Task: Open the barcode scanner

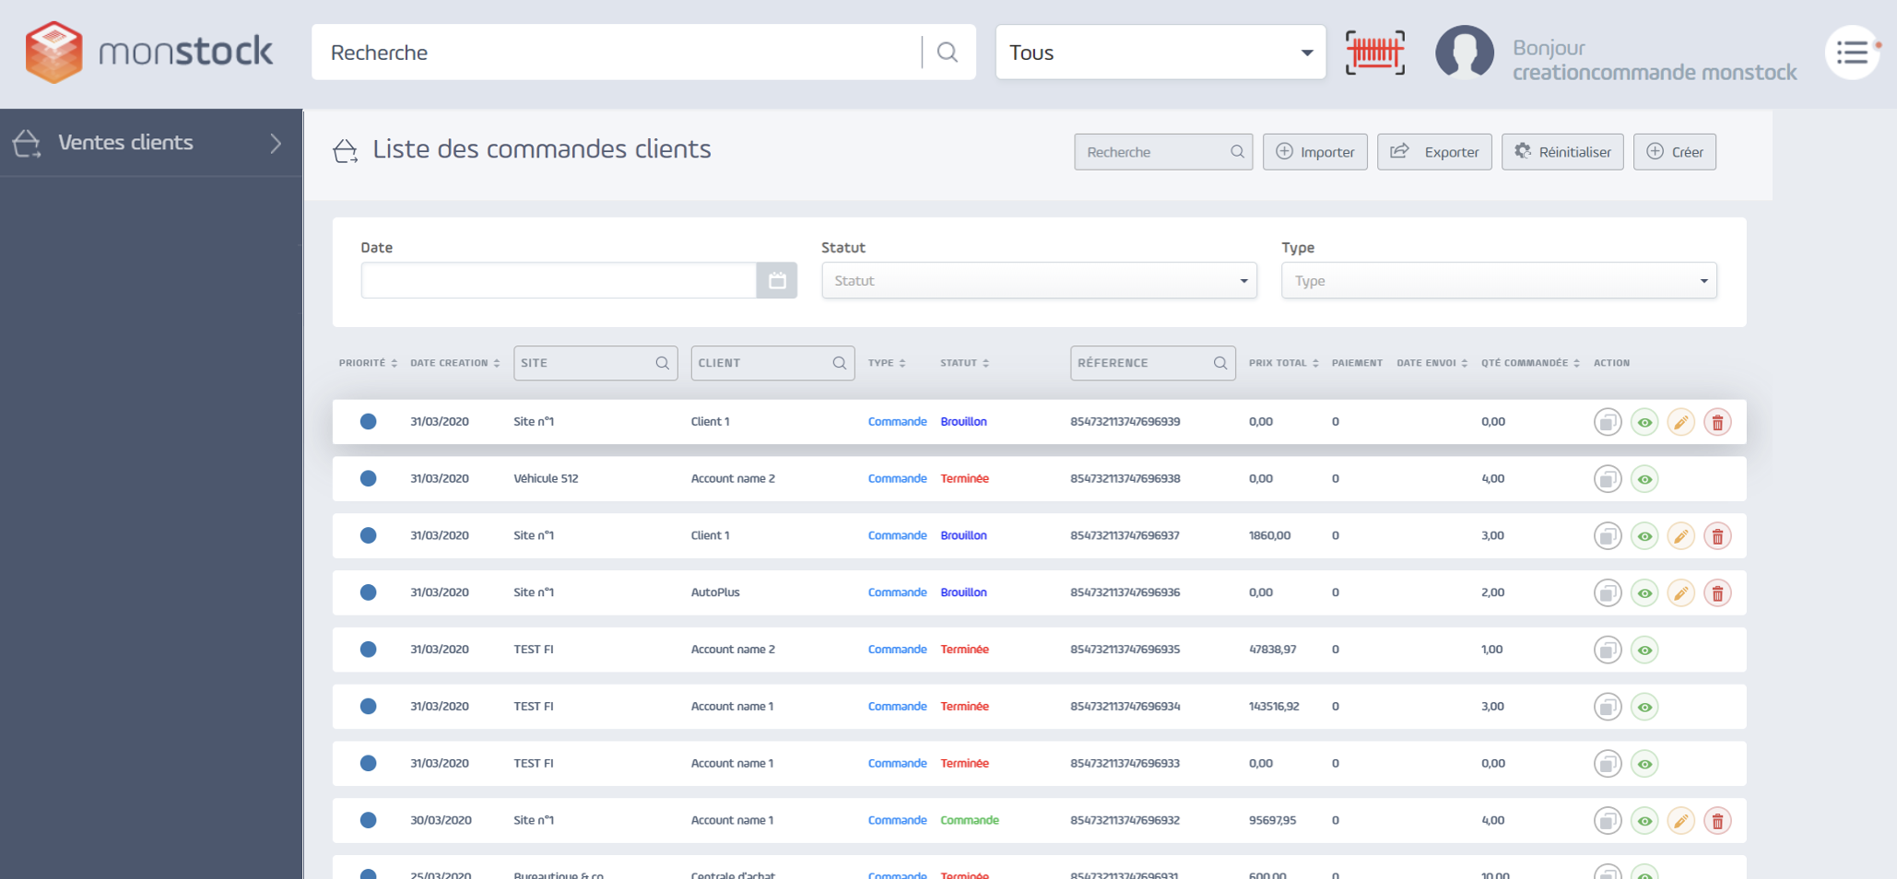Action: [1375, 53]
